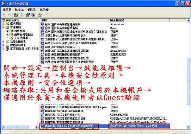This screenshot has height=134, width=191.
Task: Open the 檢視(V) menu
Action: [32, 9]
